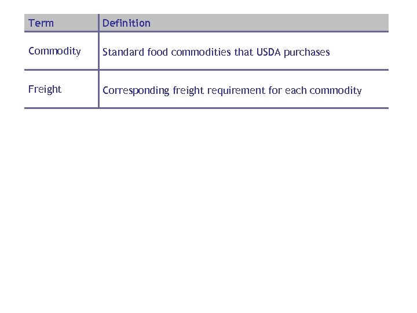Click the word USDA in the definition
Viewport: 417px width, 313px height.
coord(269,52)
